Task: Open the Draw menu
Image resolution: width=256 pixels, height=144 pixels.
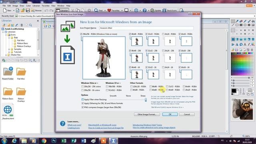Action: [x=22, y=6]
